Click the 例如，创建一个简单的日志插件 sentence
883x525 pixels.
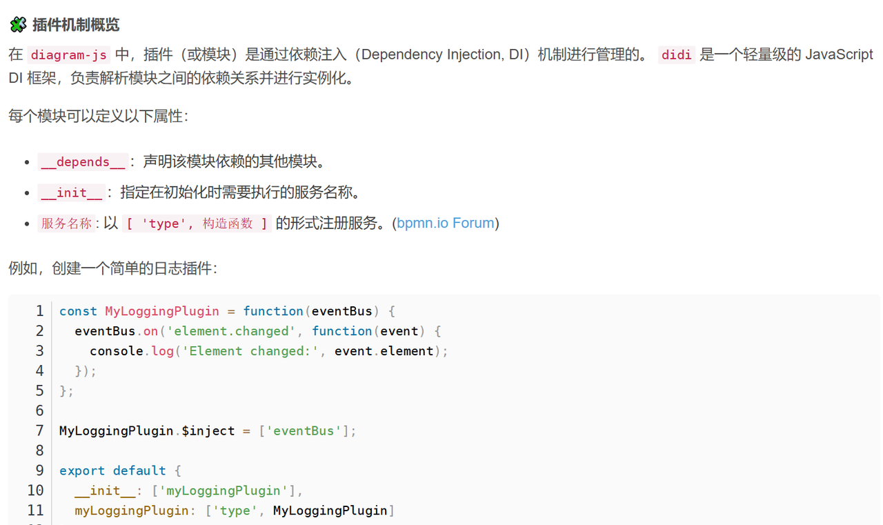[x=112, y=268]
